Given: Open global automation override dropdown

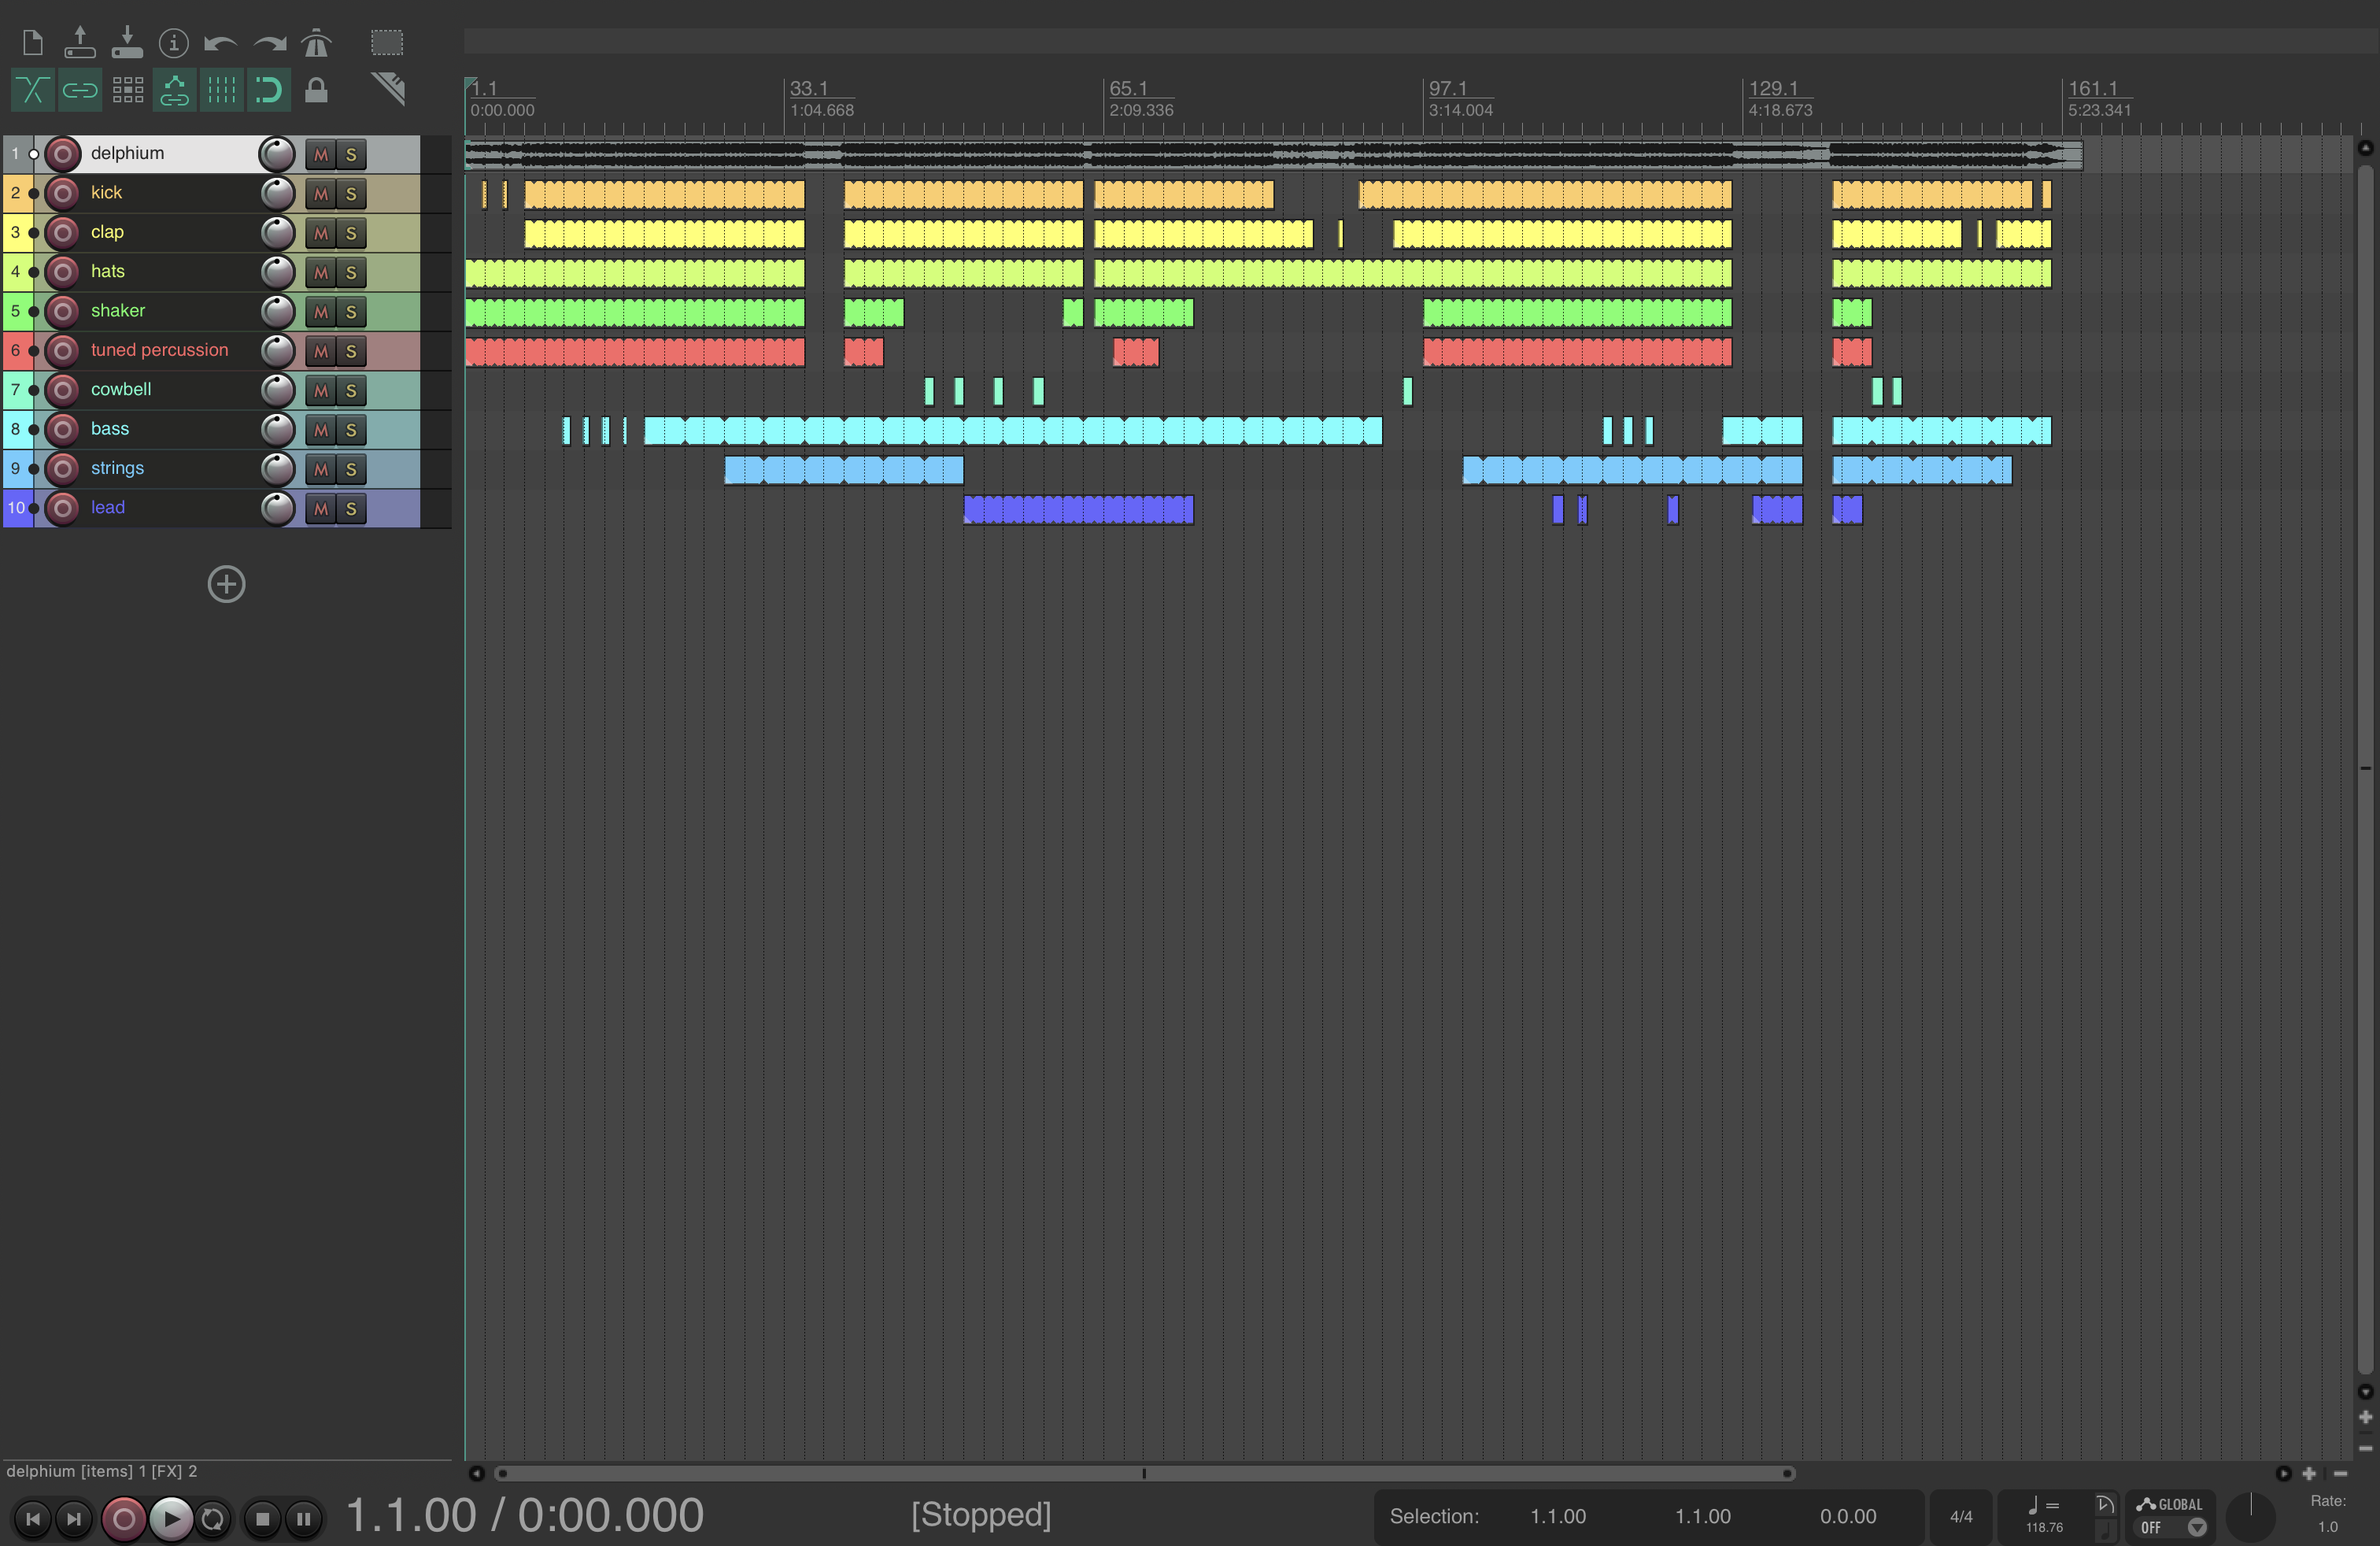Looking at the screenshot, I should coord(2196,1527).
